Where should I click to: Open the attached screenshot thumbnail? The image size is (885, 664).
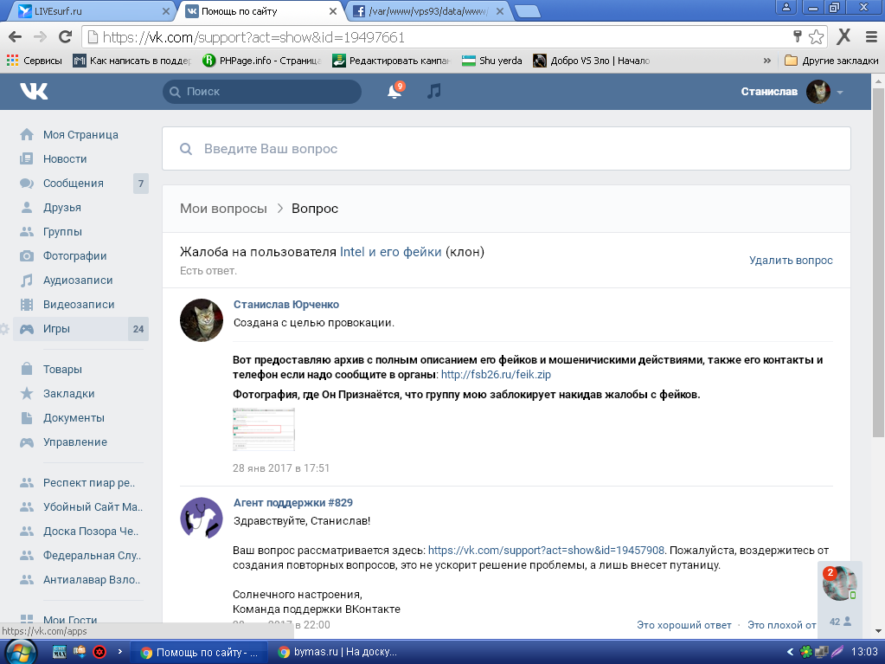coord(264,429)
